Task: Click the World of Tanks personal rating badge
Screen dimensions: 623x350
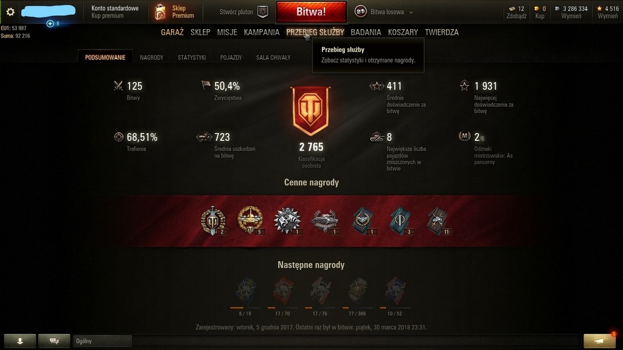Action: tap(311, 112)
